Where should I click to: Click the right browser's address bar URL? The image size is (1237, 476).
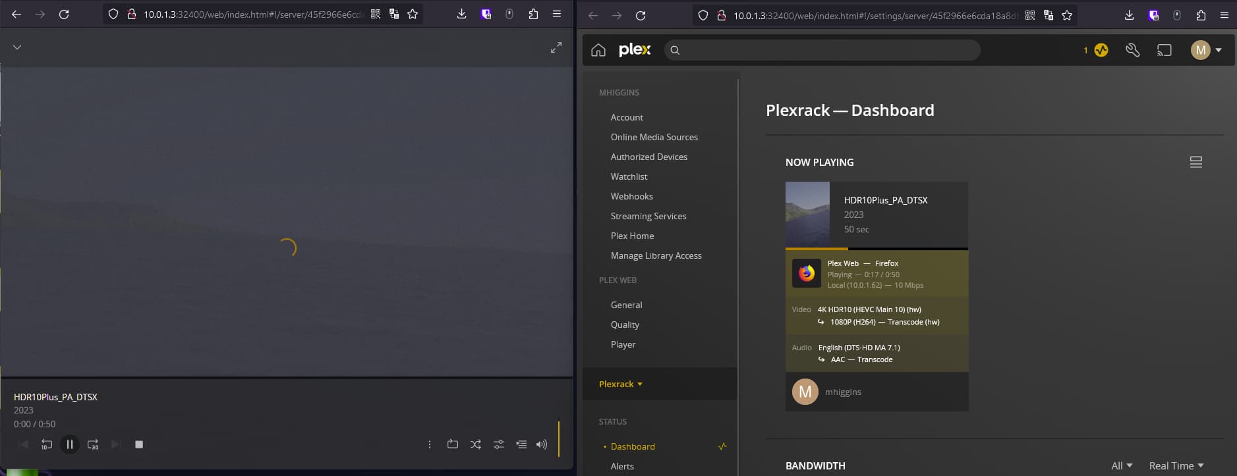click(x=876, y=16)
